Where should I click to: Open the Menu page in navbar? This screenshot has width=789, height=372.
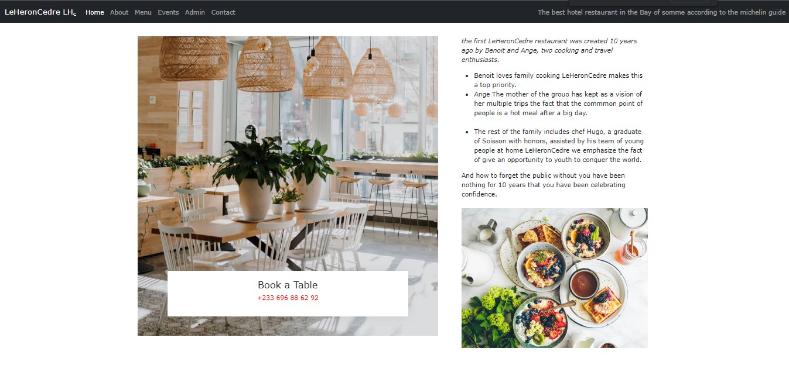tap(143, 12)
